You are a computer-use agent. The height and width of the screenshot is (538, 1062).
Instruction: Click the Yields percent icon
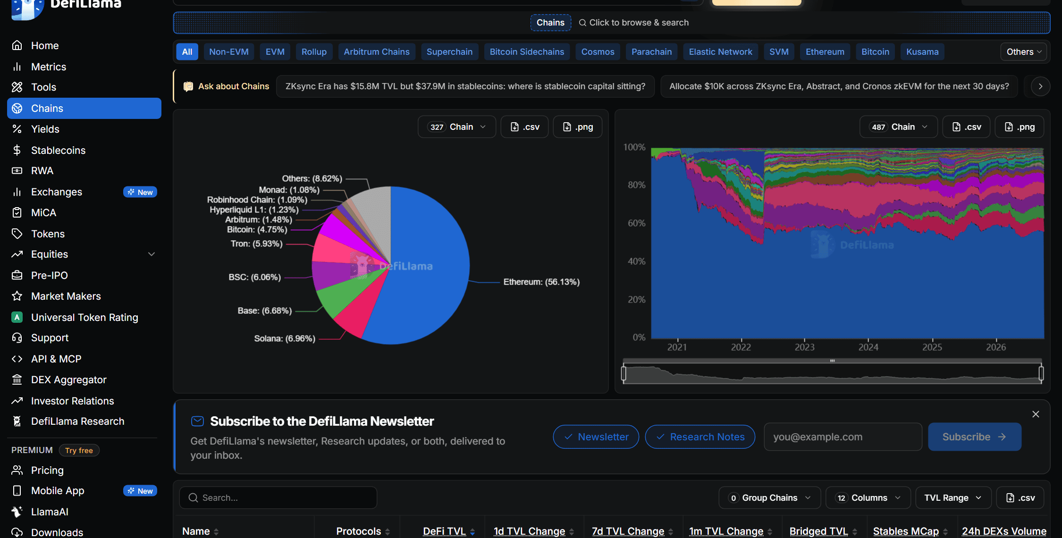pyautogui.click(x=17, y=129)
